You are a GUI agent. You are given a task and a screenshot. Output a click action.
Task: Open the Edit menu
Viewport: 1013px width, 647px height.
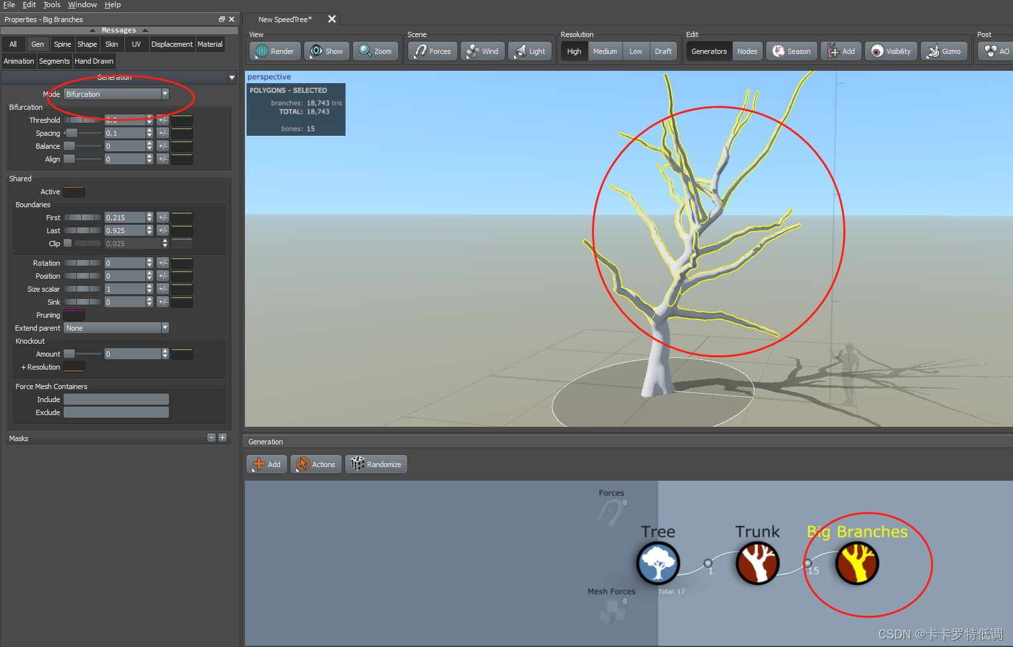[x=29, y=5]
